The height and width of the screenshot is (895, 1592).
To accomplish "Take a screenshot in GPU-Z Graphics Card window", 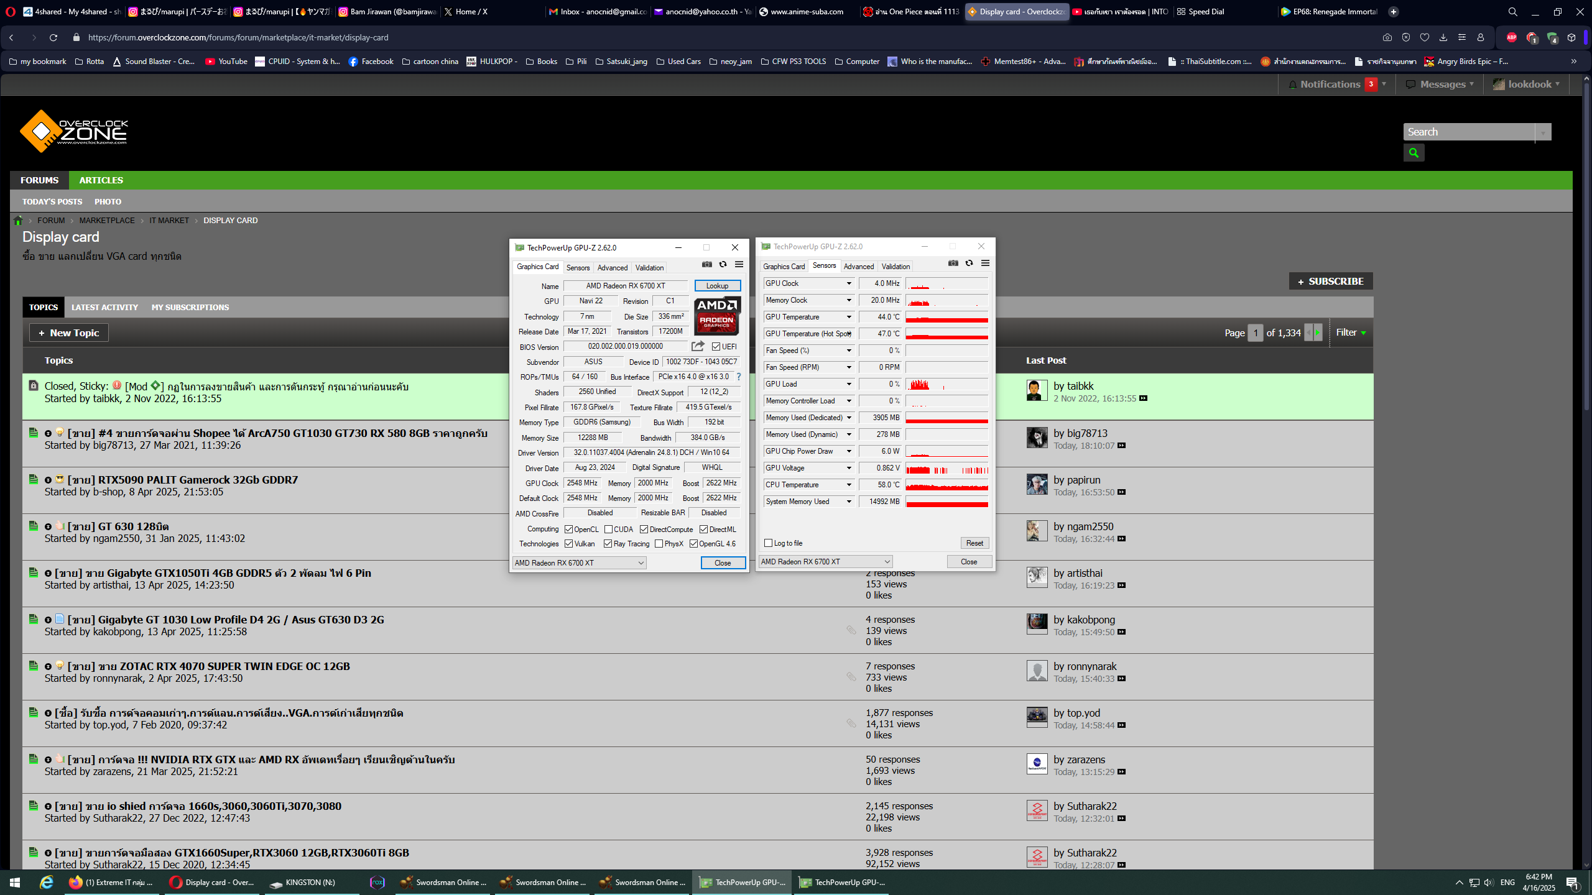I will click(707, 264).
